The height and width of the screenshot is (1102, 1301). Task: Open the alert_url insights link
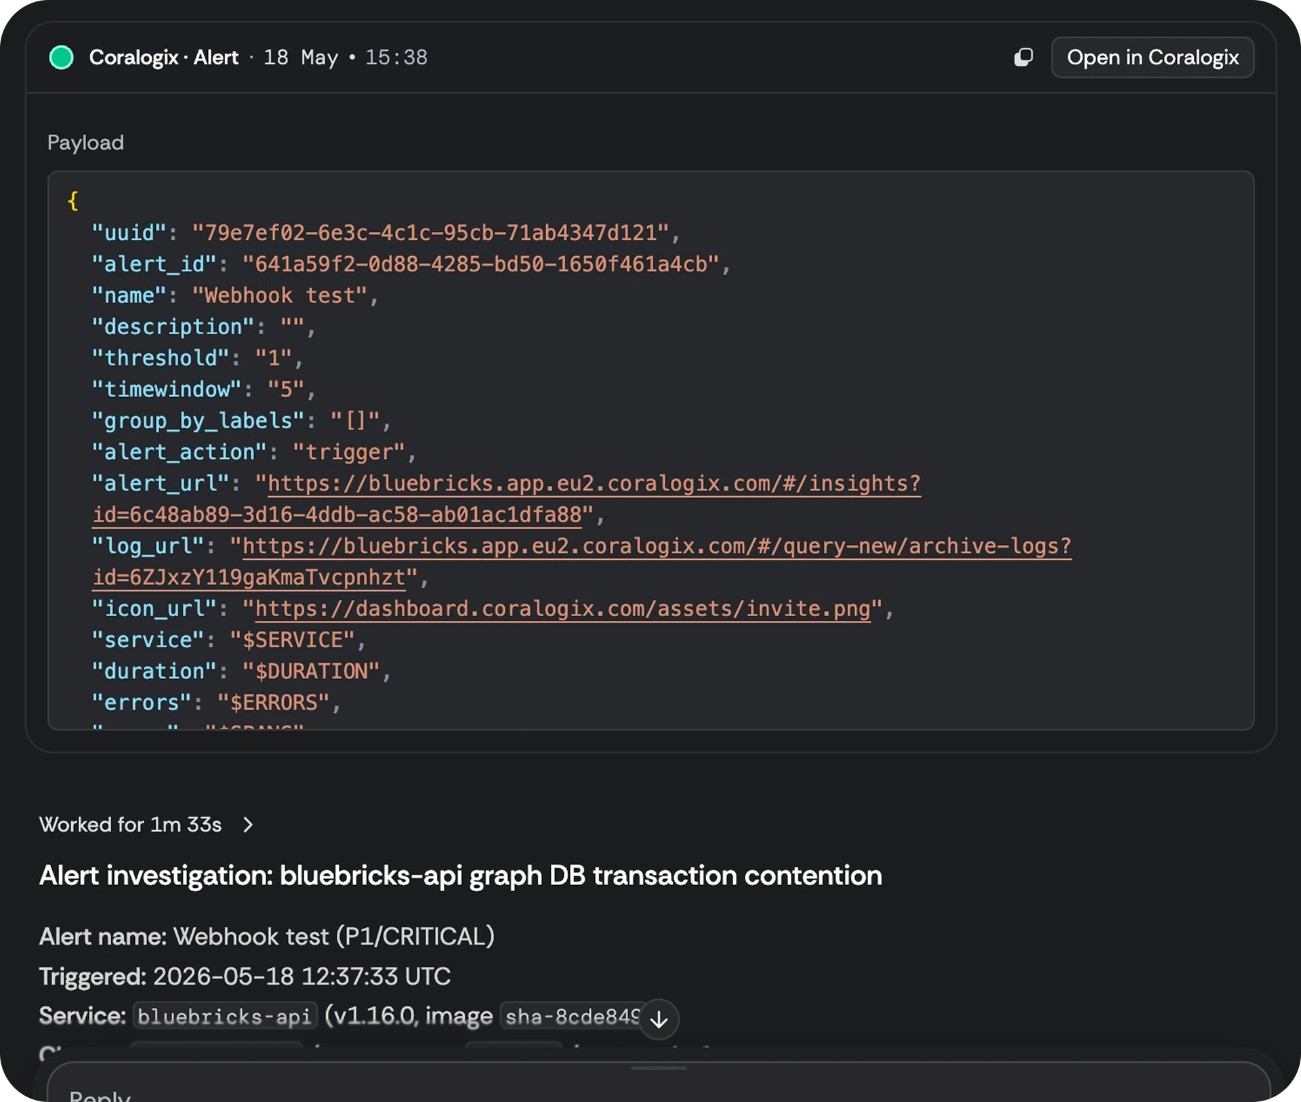tap(507, 499)
